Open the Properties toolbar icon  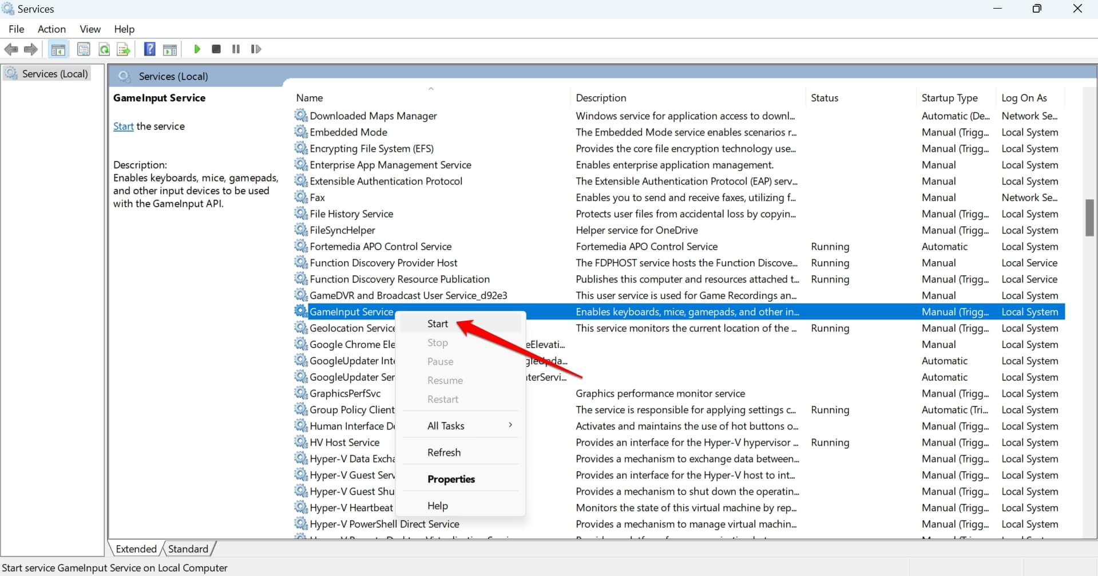(84, 50)
